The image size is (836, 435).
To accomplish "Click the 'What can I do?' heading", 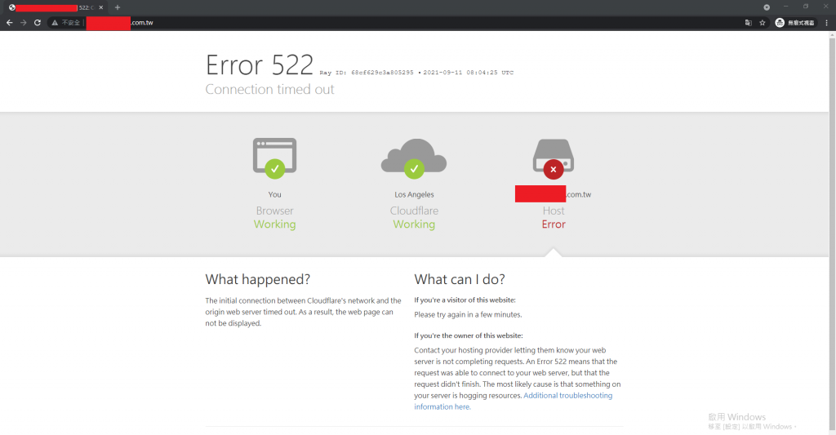I will coord(460,279).
